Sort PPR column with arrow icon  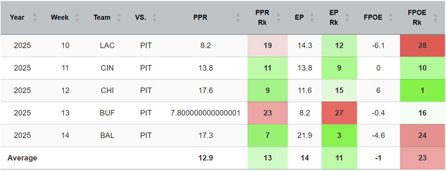coord(238,17)
